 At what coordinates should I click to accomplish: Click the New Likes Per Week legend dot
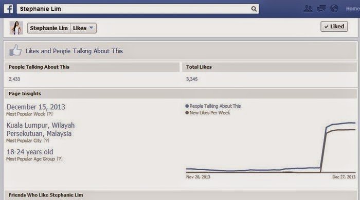pos(187,113)
